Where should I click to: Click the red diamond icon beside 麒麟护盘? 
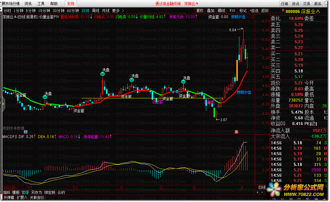[248, 17]
